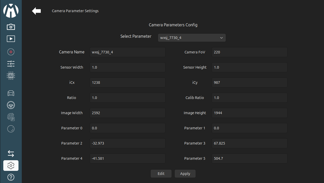Open the camera capture icon in sidebar
Screen dimensions: 324x183
(11, 27)
